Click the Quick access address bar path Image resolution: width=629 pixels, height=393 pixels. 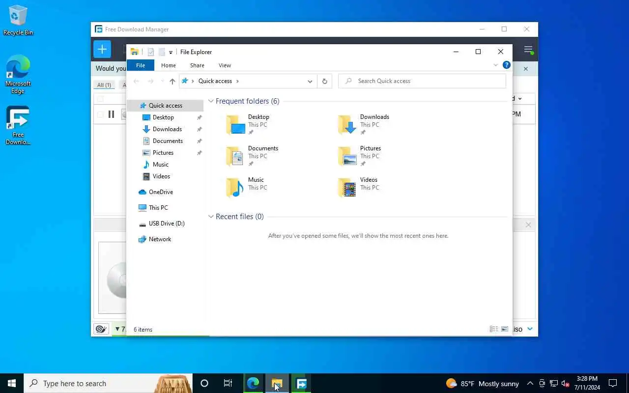pos(215,81)
